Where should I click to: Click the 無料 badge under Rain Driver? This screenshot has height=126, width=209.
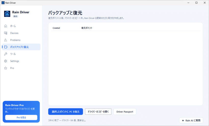15,16
